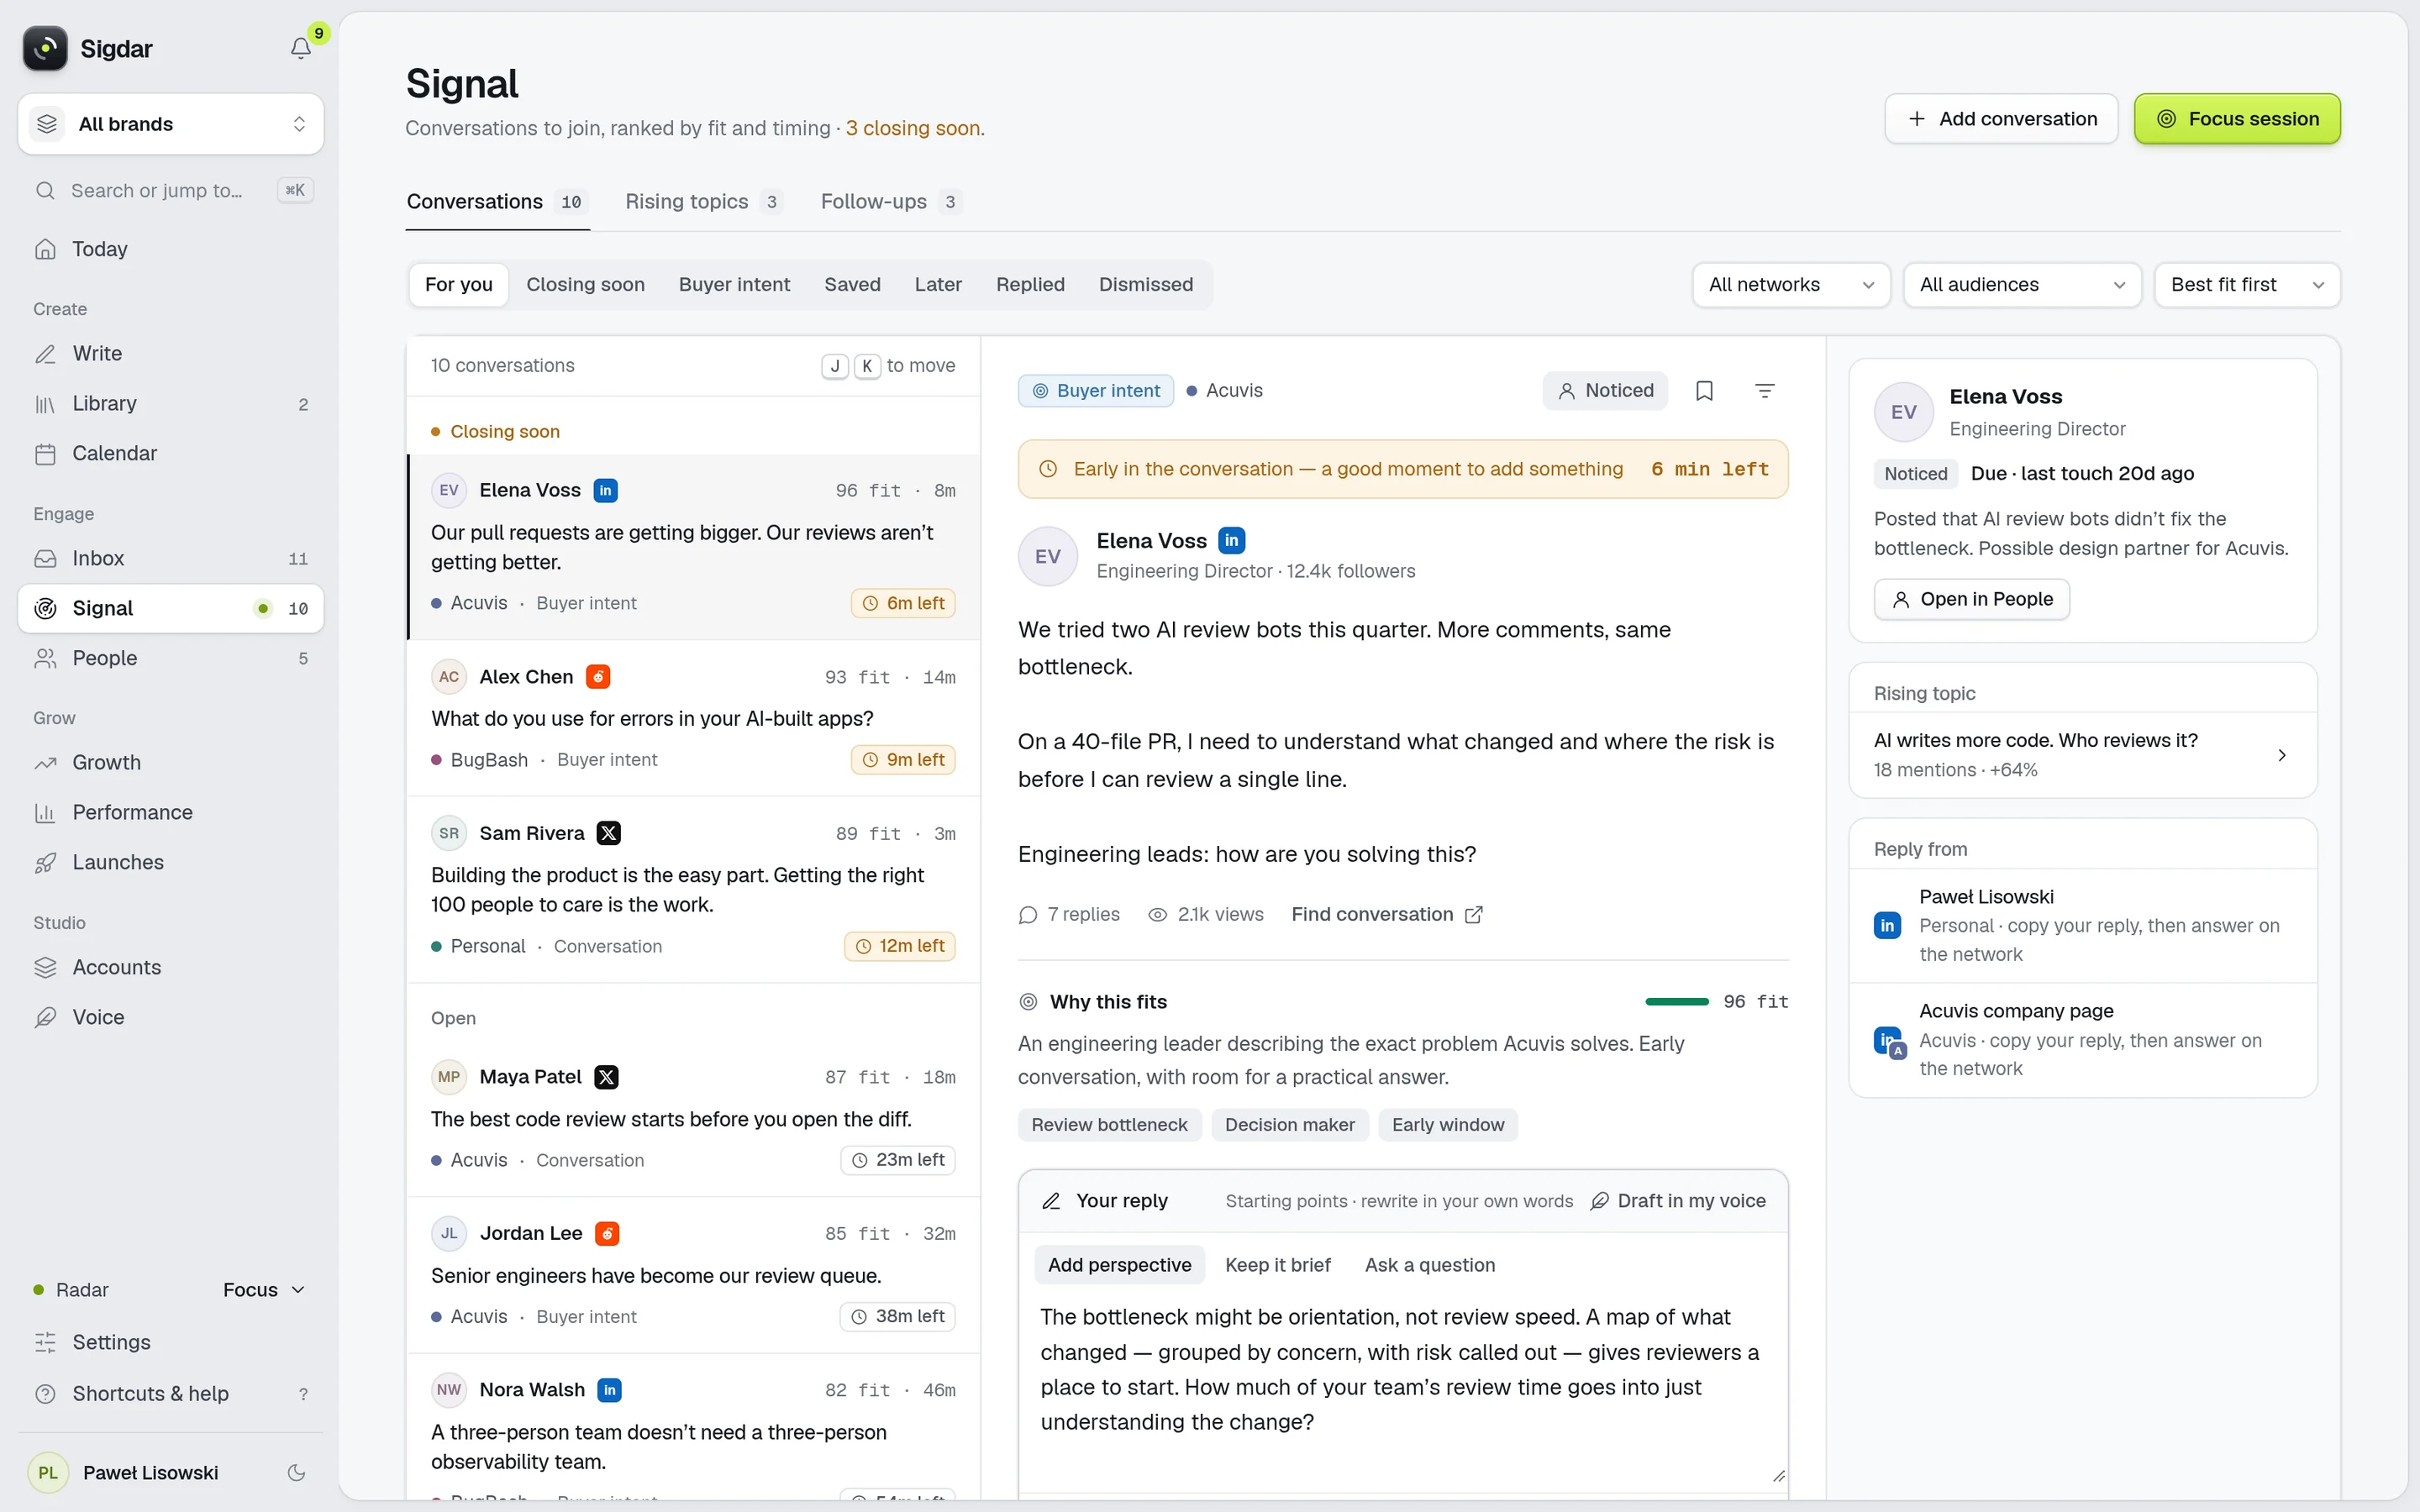Toggle the Noticed status button
Viewport: 2420px width, 1512px height.
[x=1605, y=391]
